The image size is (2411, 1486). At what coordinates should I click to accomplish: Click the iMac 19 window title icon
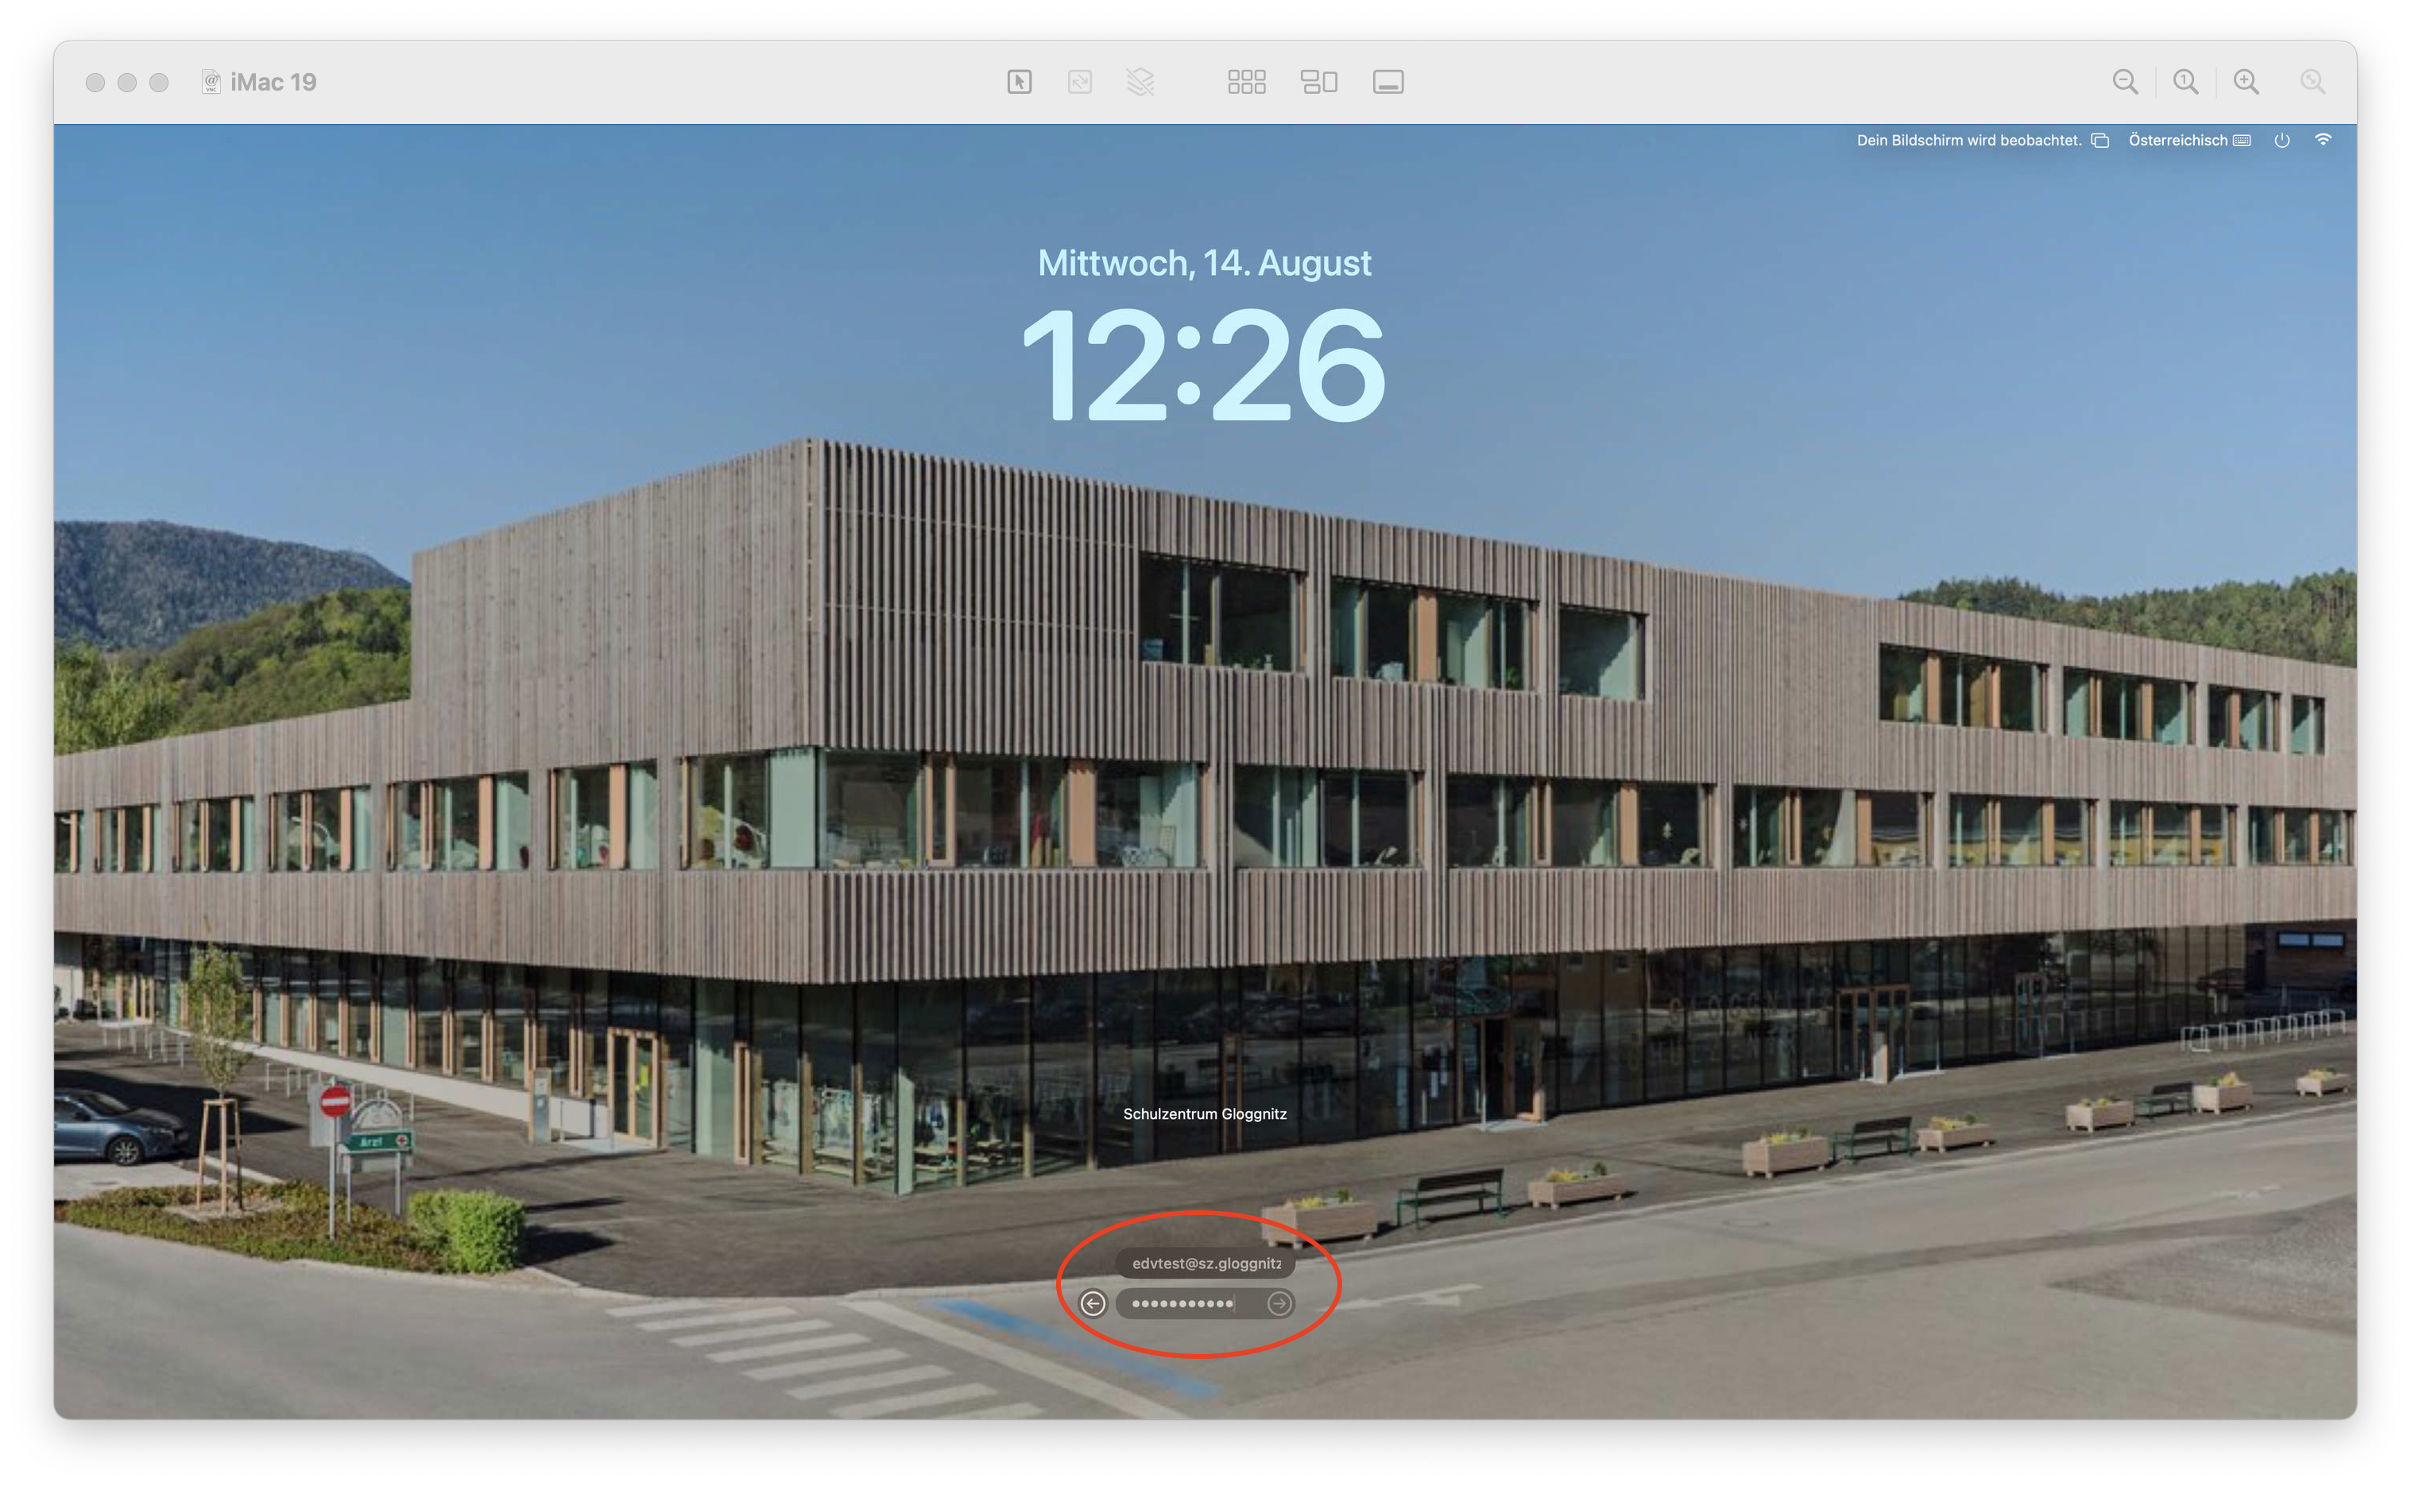coord(211,82)
